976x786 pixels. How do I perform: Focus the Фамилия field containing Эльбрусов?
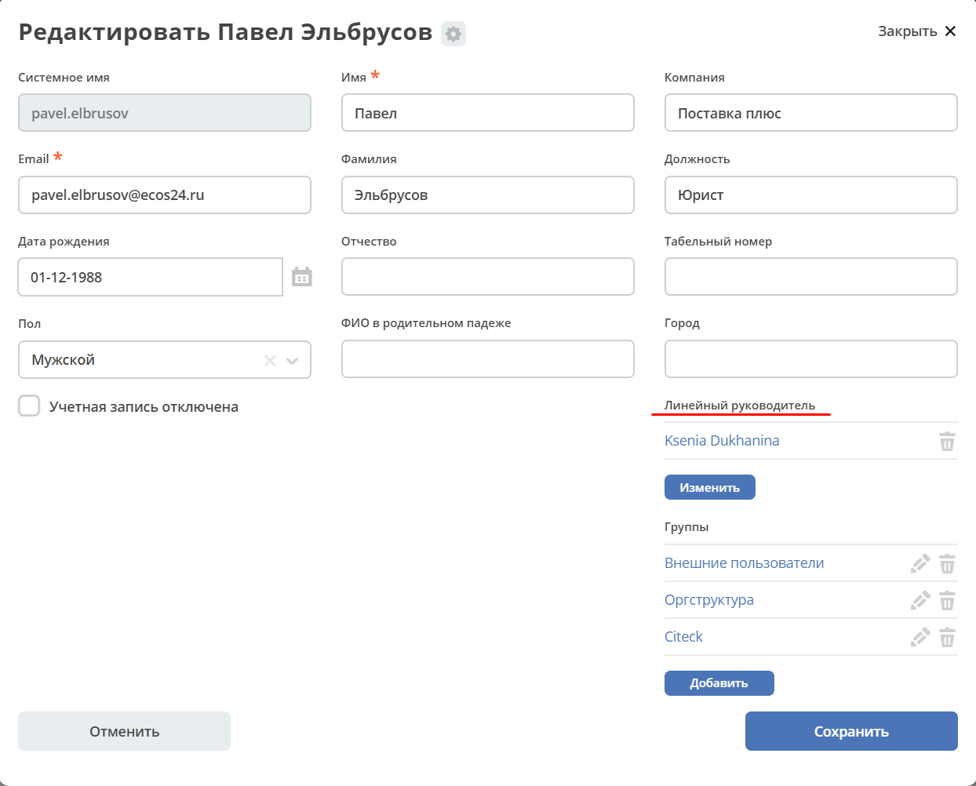tap(488, 195)
